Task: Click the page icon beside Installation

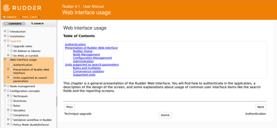Action: (8, 36)
